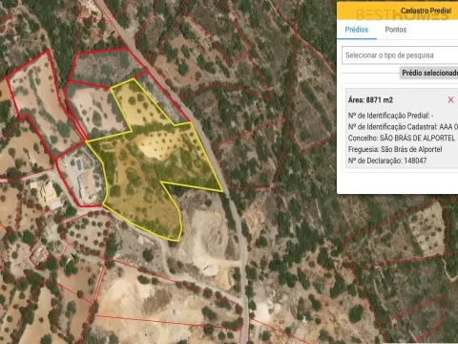Click the 'Prédio selecionado' label
This screenshot has height=344, width=458.
(429, 73)
